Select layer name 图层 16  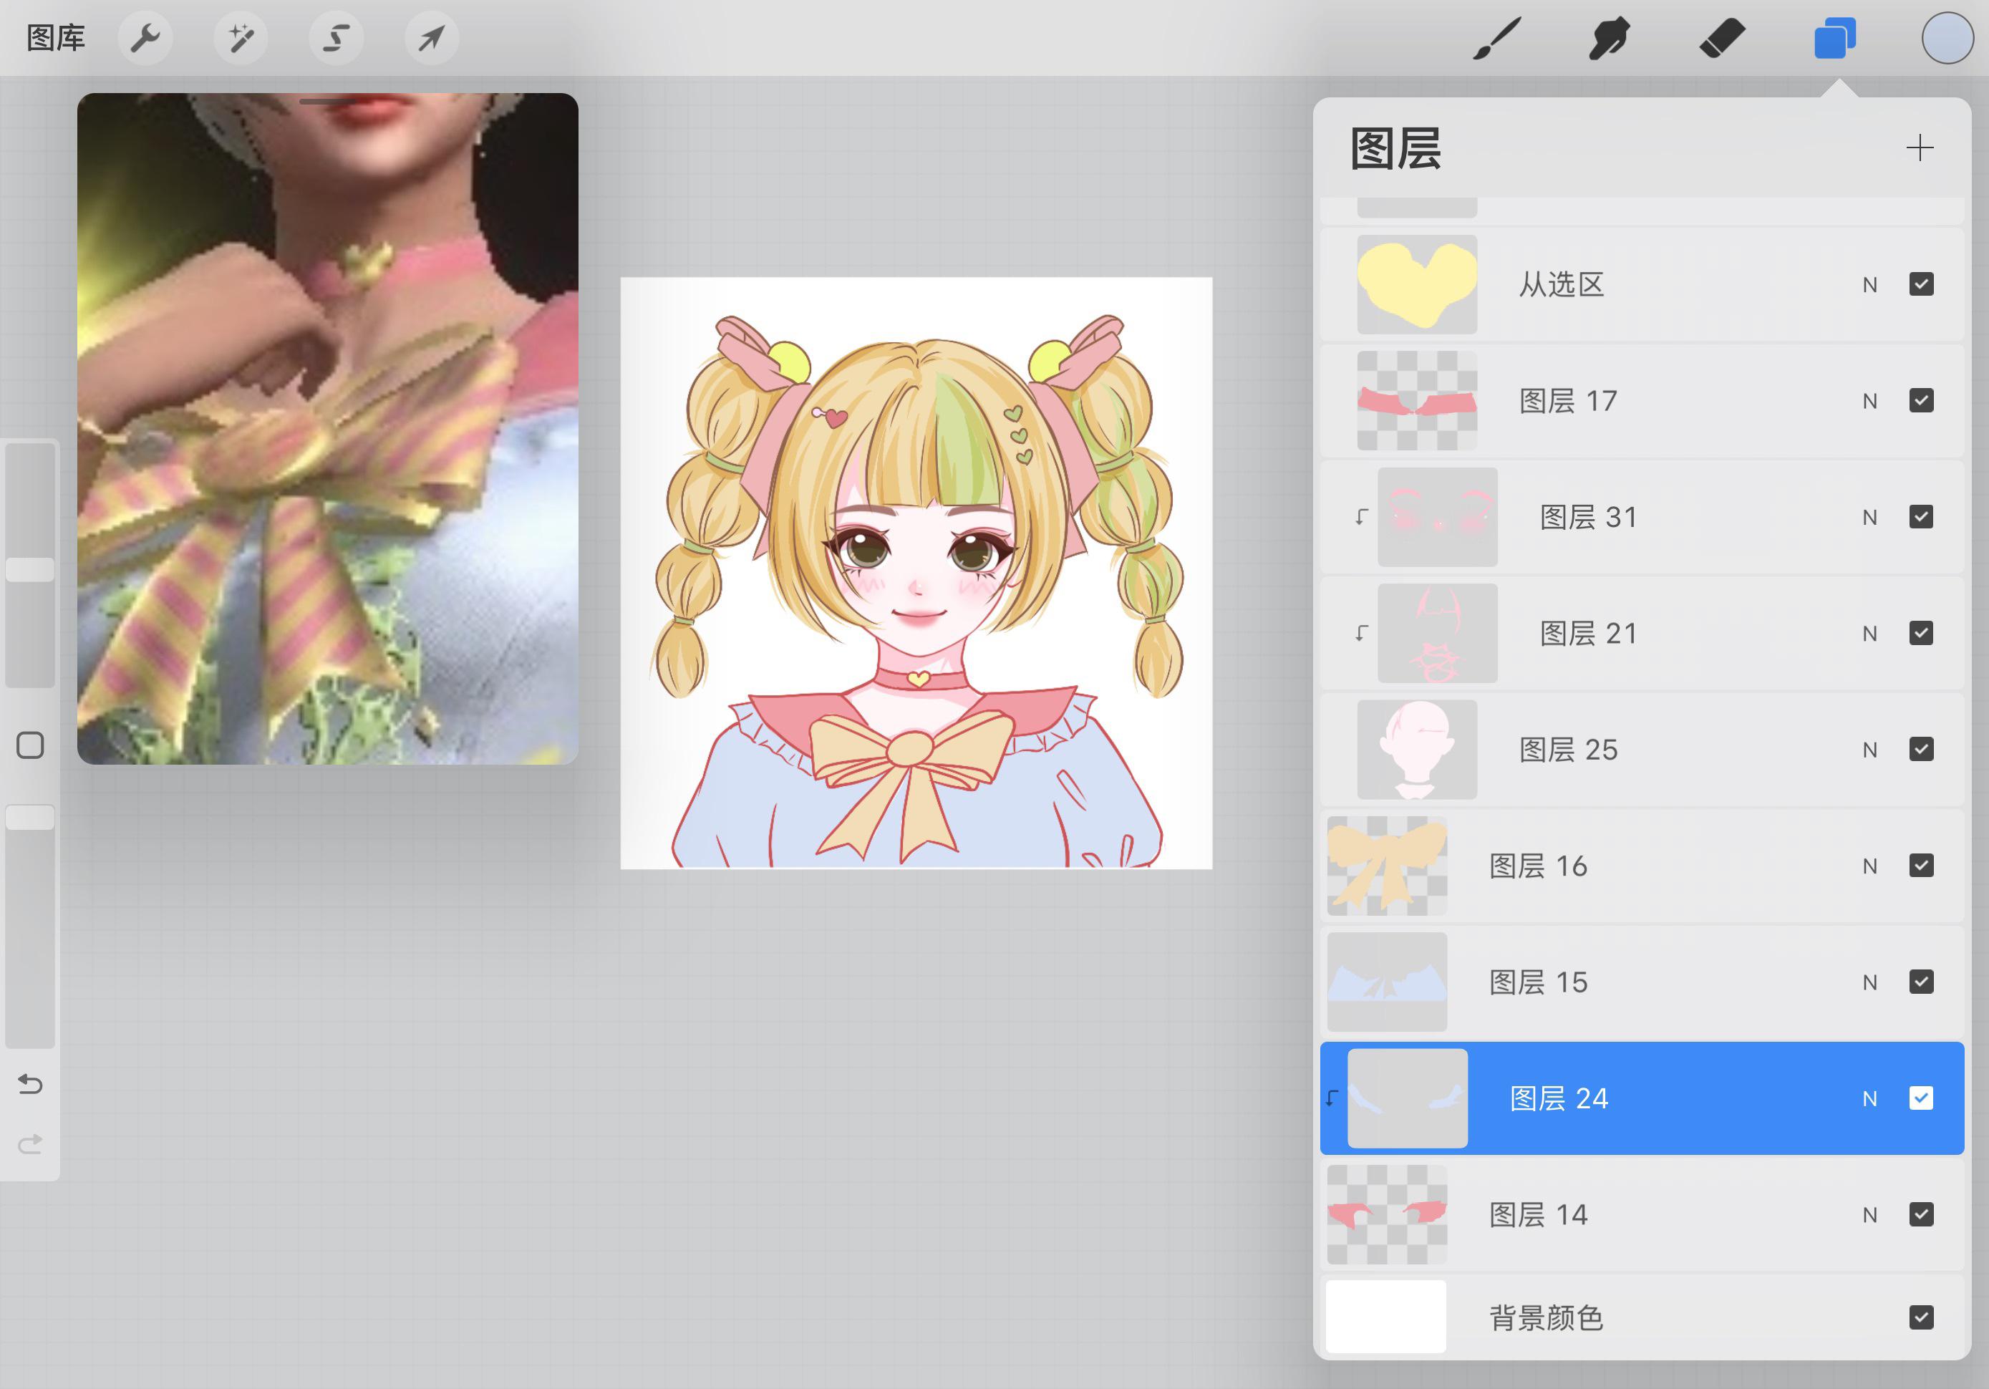(x=1539, y=865)
